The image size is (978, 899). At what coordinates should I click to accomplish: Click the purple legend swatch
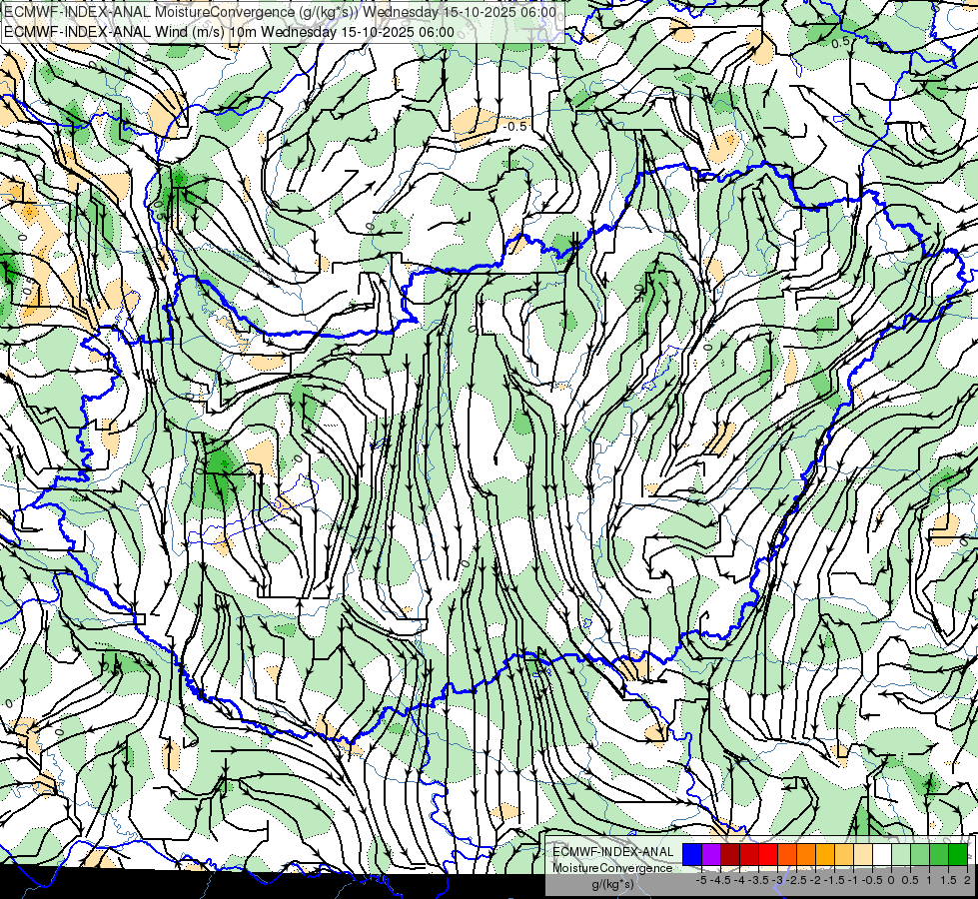[x=711, y=854]
